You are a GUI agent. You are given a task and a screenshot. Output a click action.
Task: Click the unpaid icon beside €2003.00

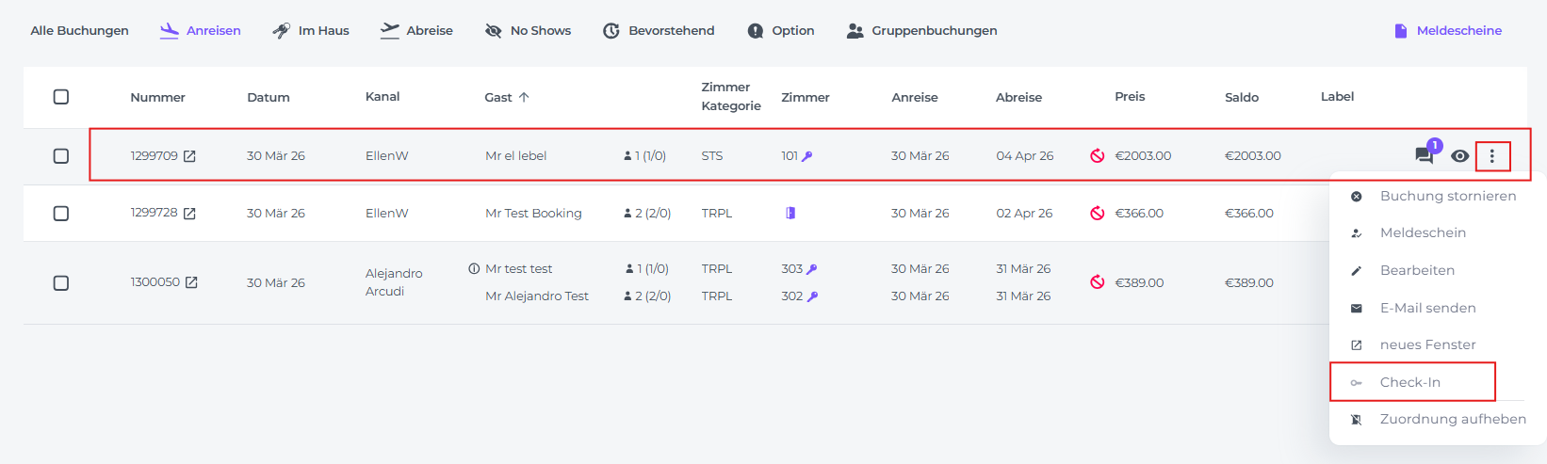[x=1098, y=156]
